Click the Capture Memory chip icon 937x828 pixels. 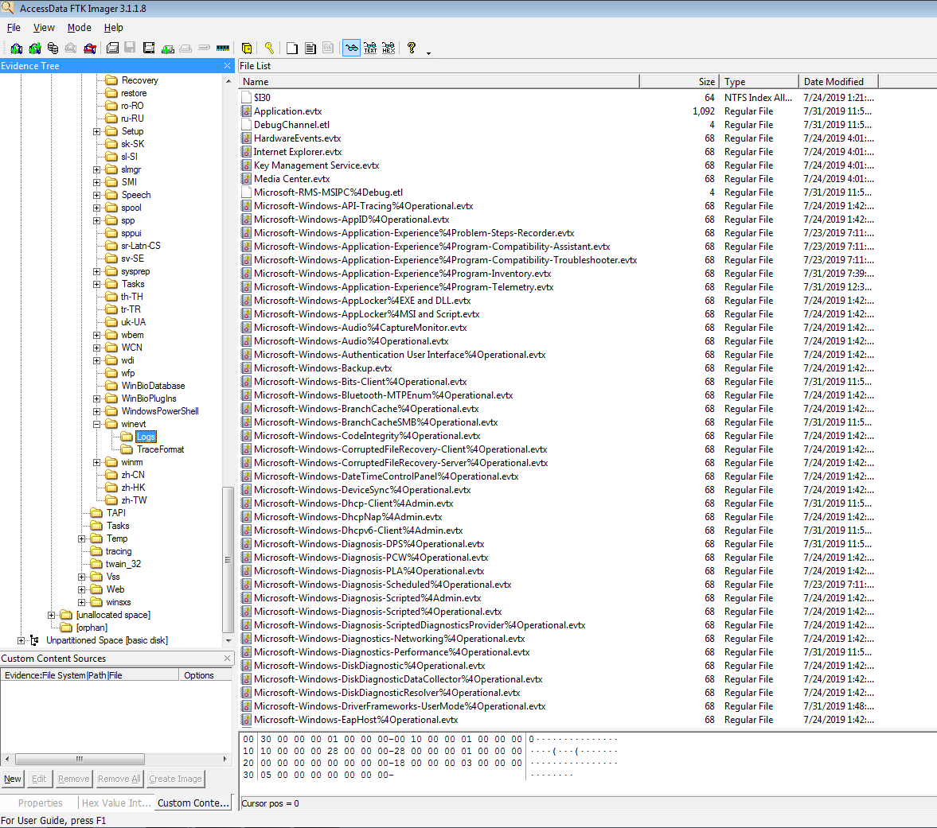pos(223,49)
